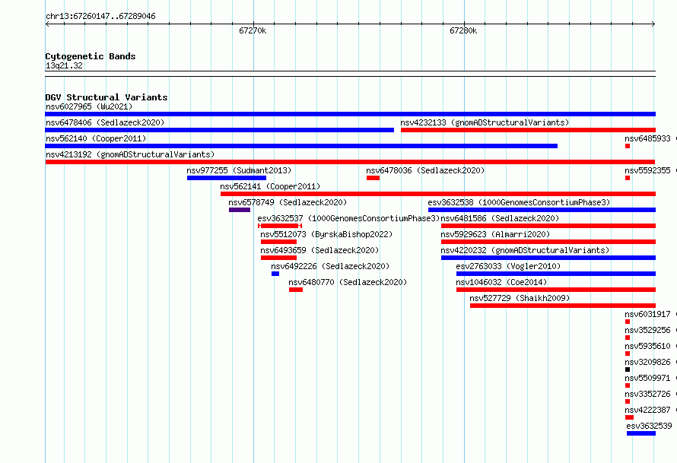Click the nsv3352726 small red marker
The image size is (677, 463).
(x=628, y=401)
